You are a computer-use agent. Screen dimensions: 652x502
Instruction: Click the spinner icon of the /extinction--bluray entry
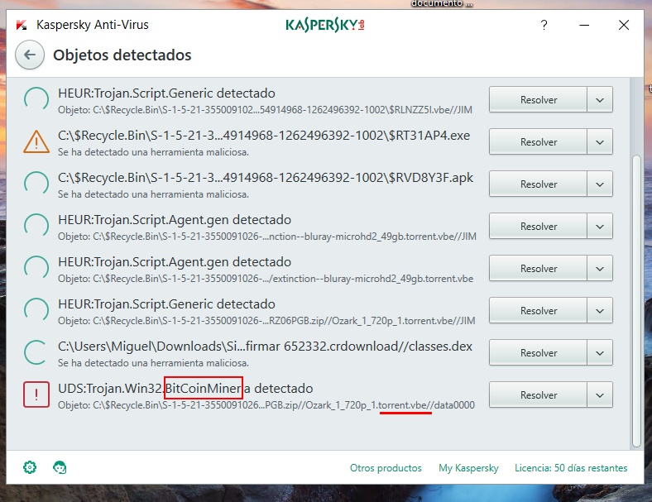pos(36,268)
